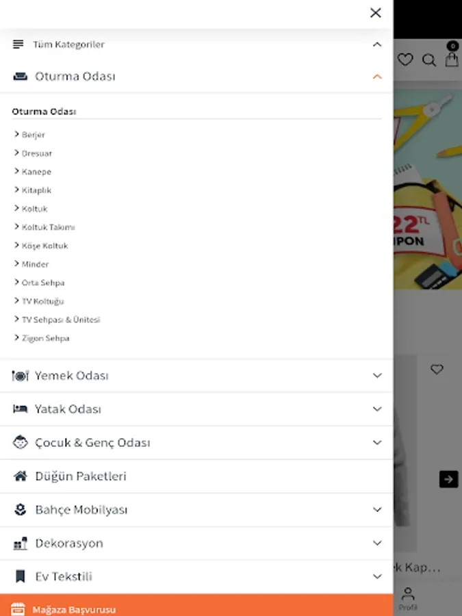The height and width of the screenshot is (616, 462).
Task: Expand the Yemek Odası category
Action: point(377,376)
